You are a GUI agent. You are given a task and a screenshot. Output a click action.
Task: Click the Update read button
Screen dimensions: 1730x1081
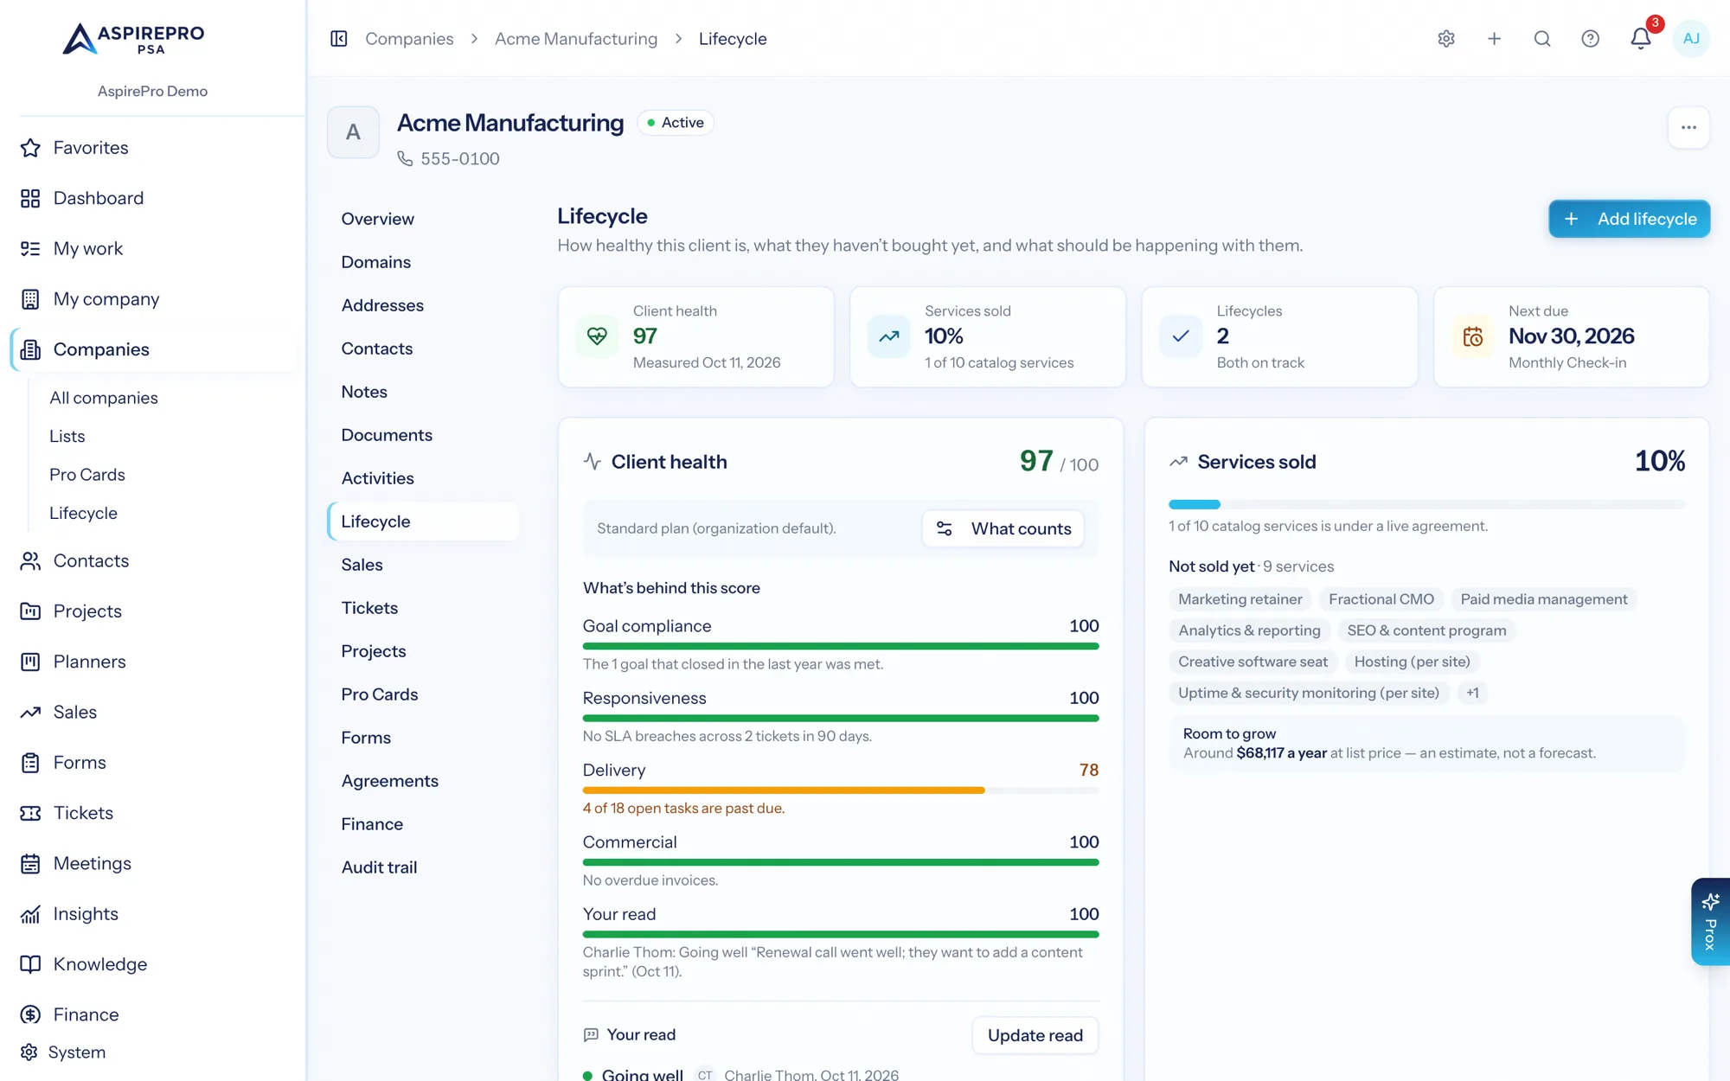pos(1035,1035)
